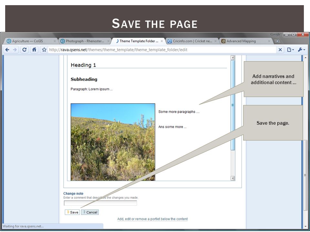
Task: Click the 'Ans some more ...' text
Action: point(172,127)
